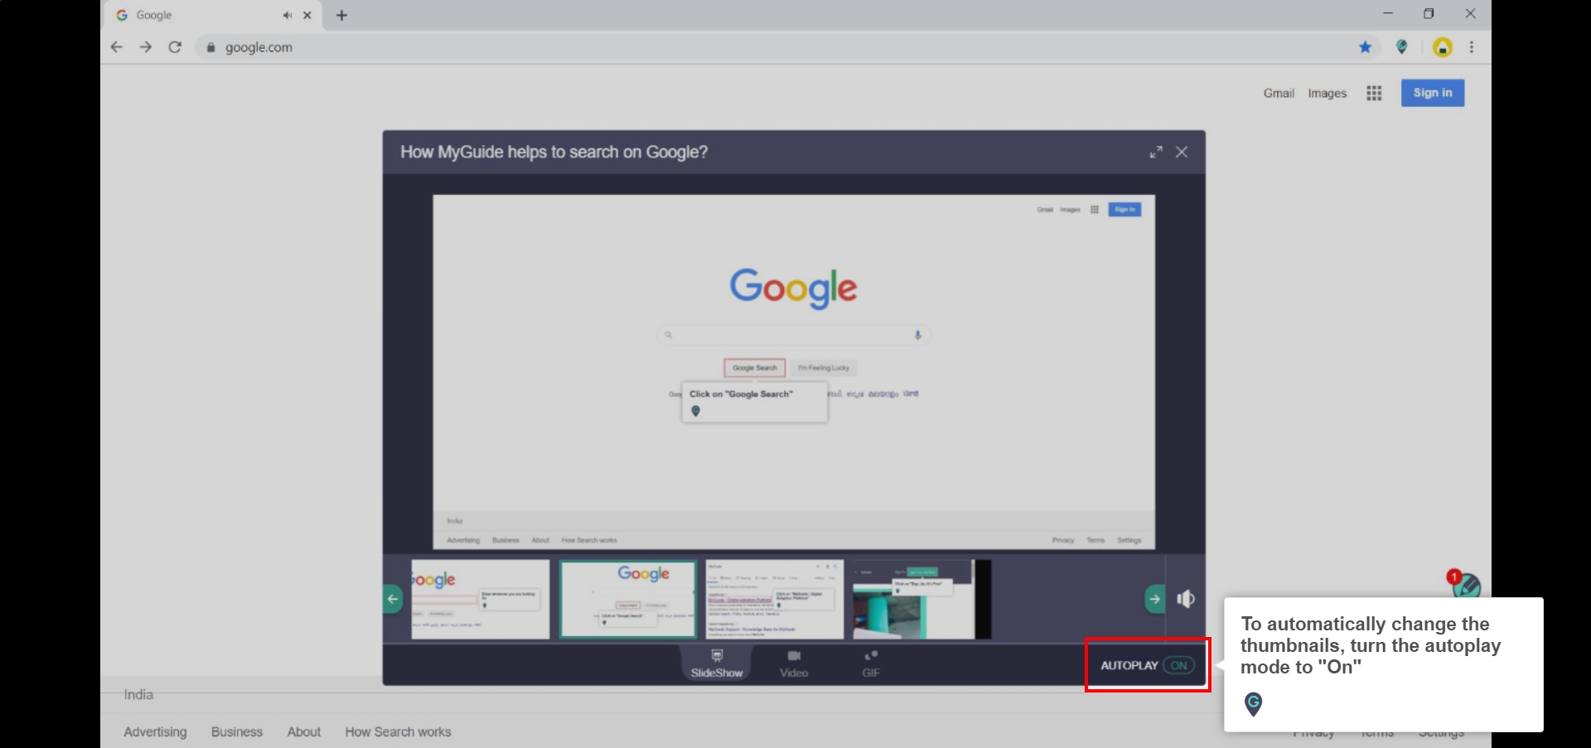Open the How Search works link

[398, 732]
